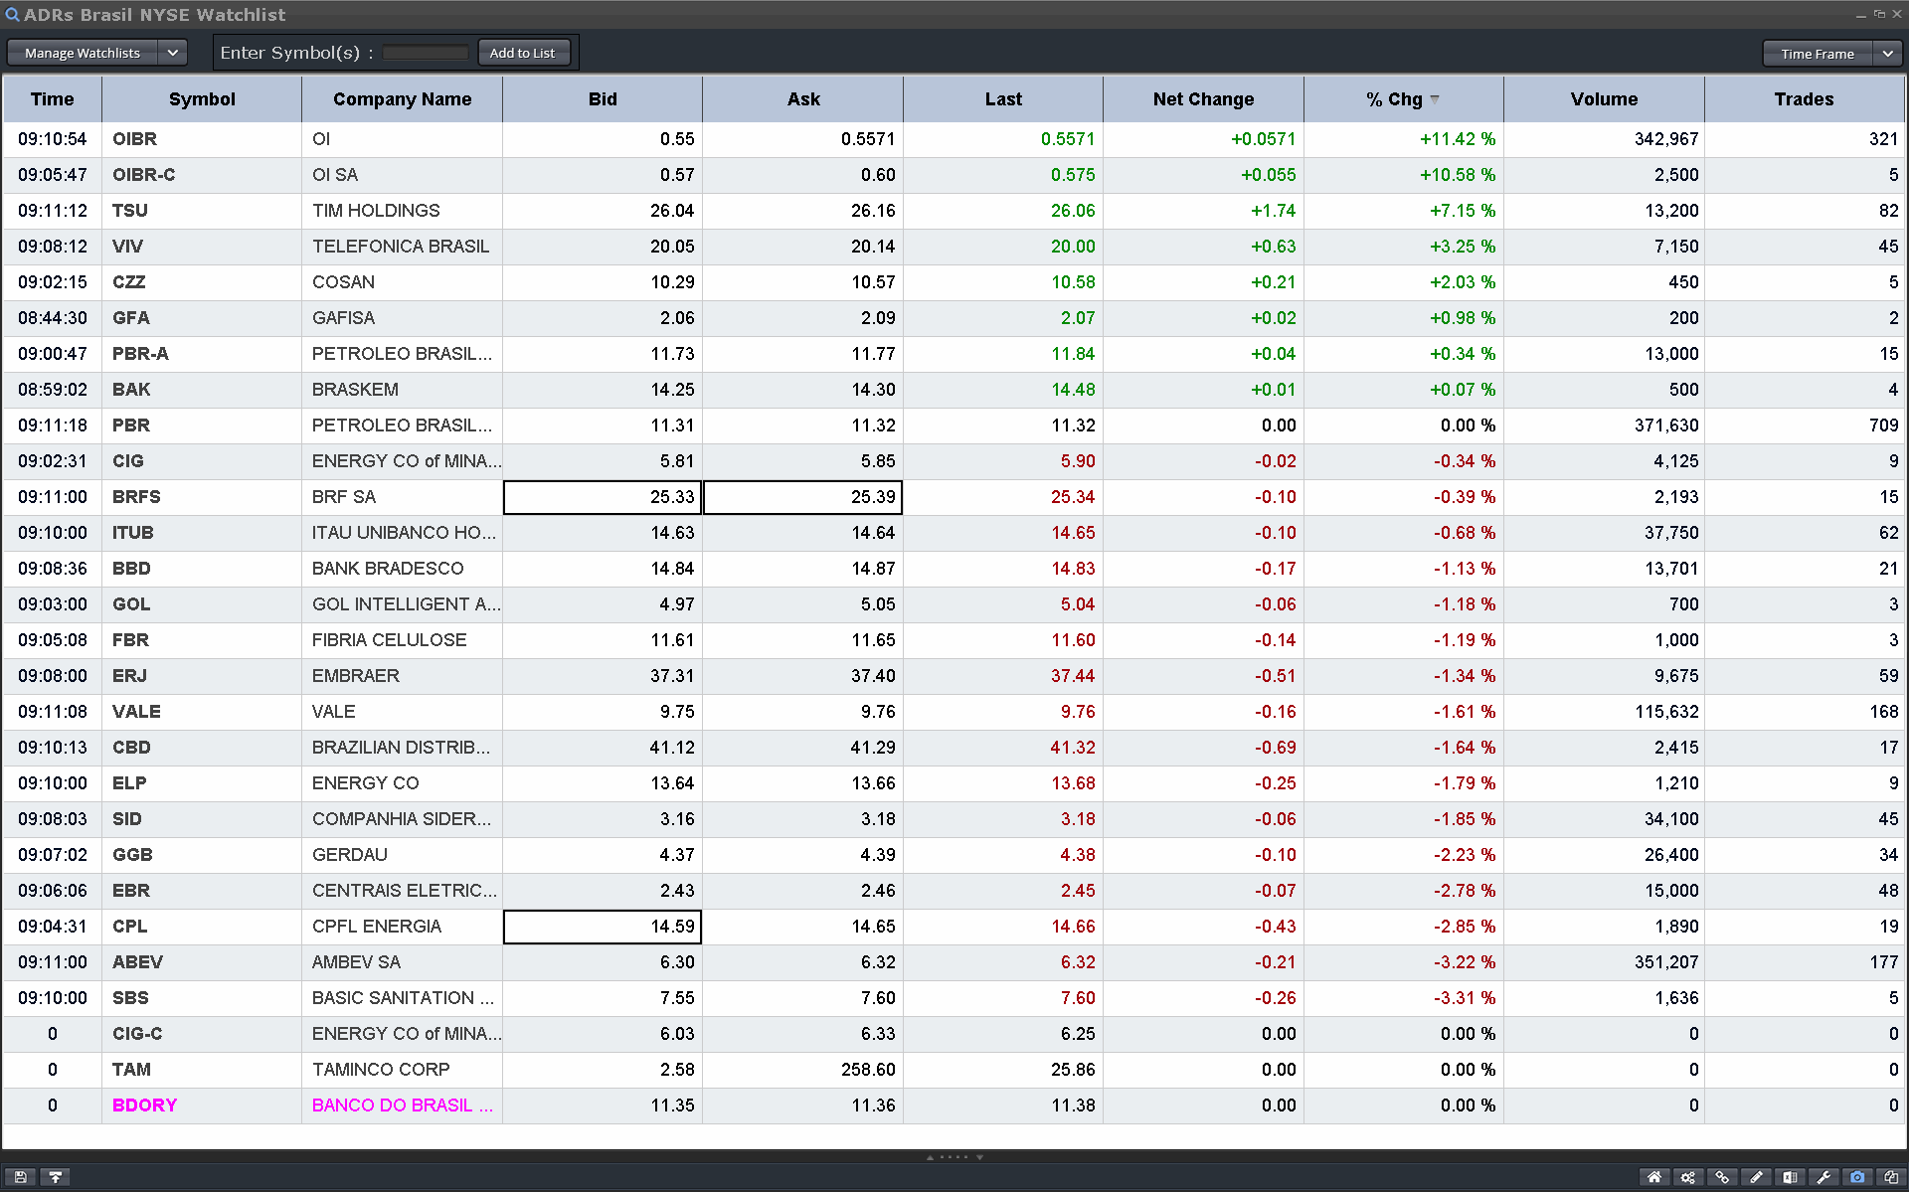Screen dimensions: 1909x1192
Task: Click the blue camera snapshot icon
Action: click(x=1857, y=1177)
